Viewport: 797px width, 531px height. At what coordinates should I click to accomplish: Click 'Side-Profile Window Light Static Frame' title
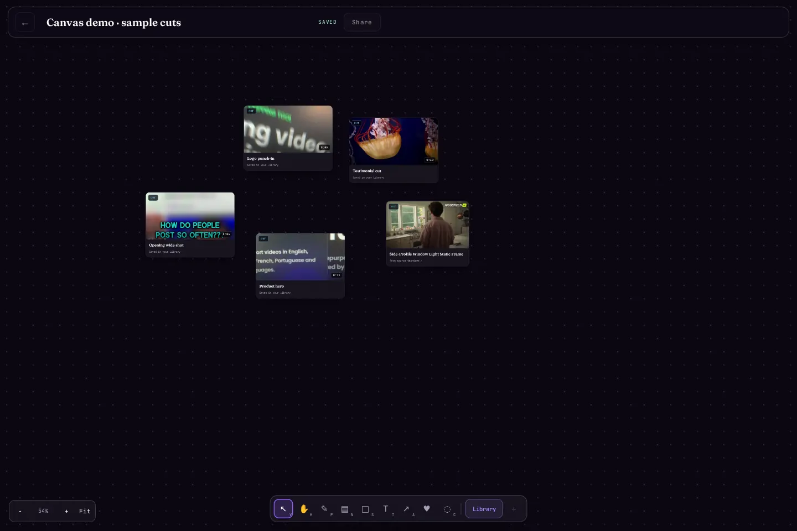pyautogui.click(x=426, y=254)
